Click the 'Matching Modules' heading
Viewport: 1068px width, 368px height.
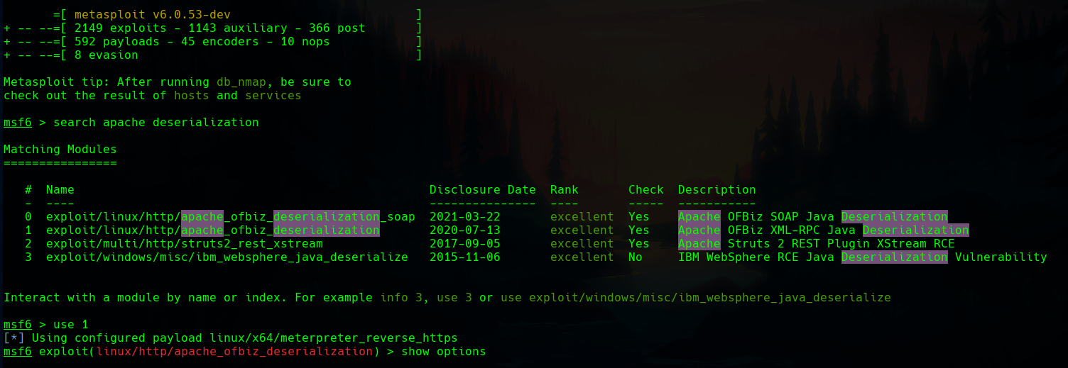point(60,150)
